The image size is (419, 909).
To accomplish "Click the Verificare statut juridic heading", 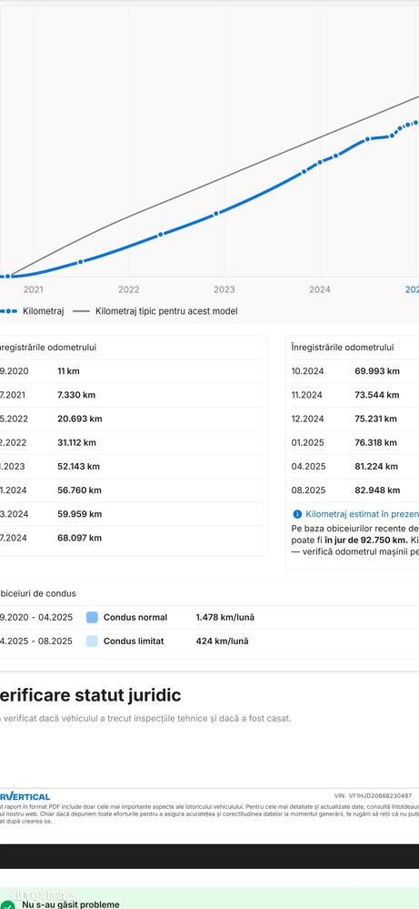I will [90, 695].
